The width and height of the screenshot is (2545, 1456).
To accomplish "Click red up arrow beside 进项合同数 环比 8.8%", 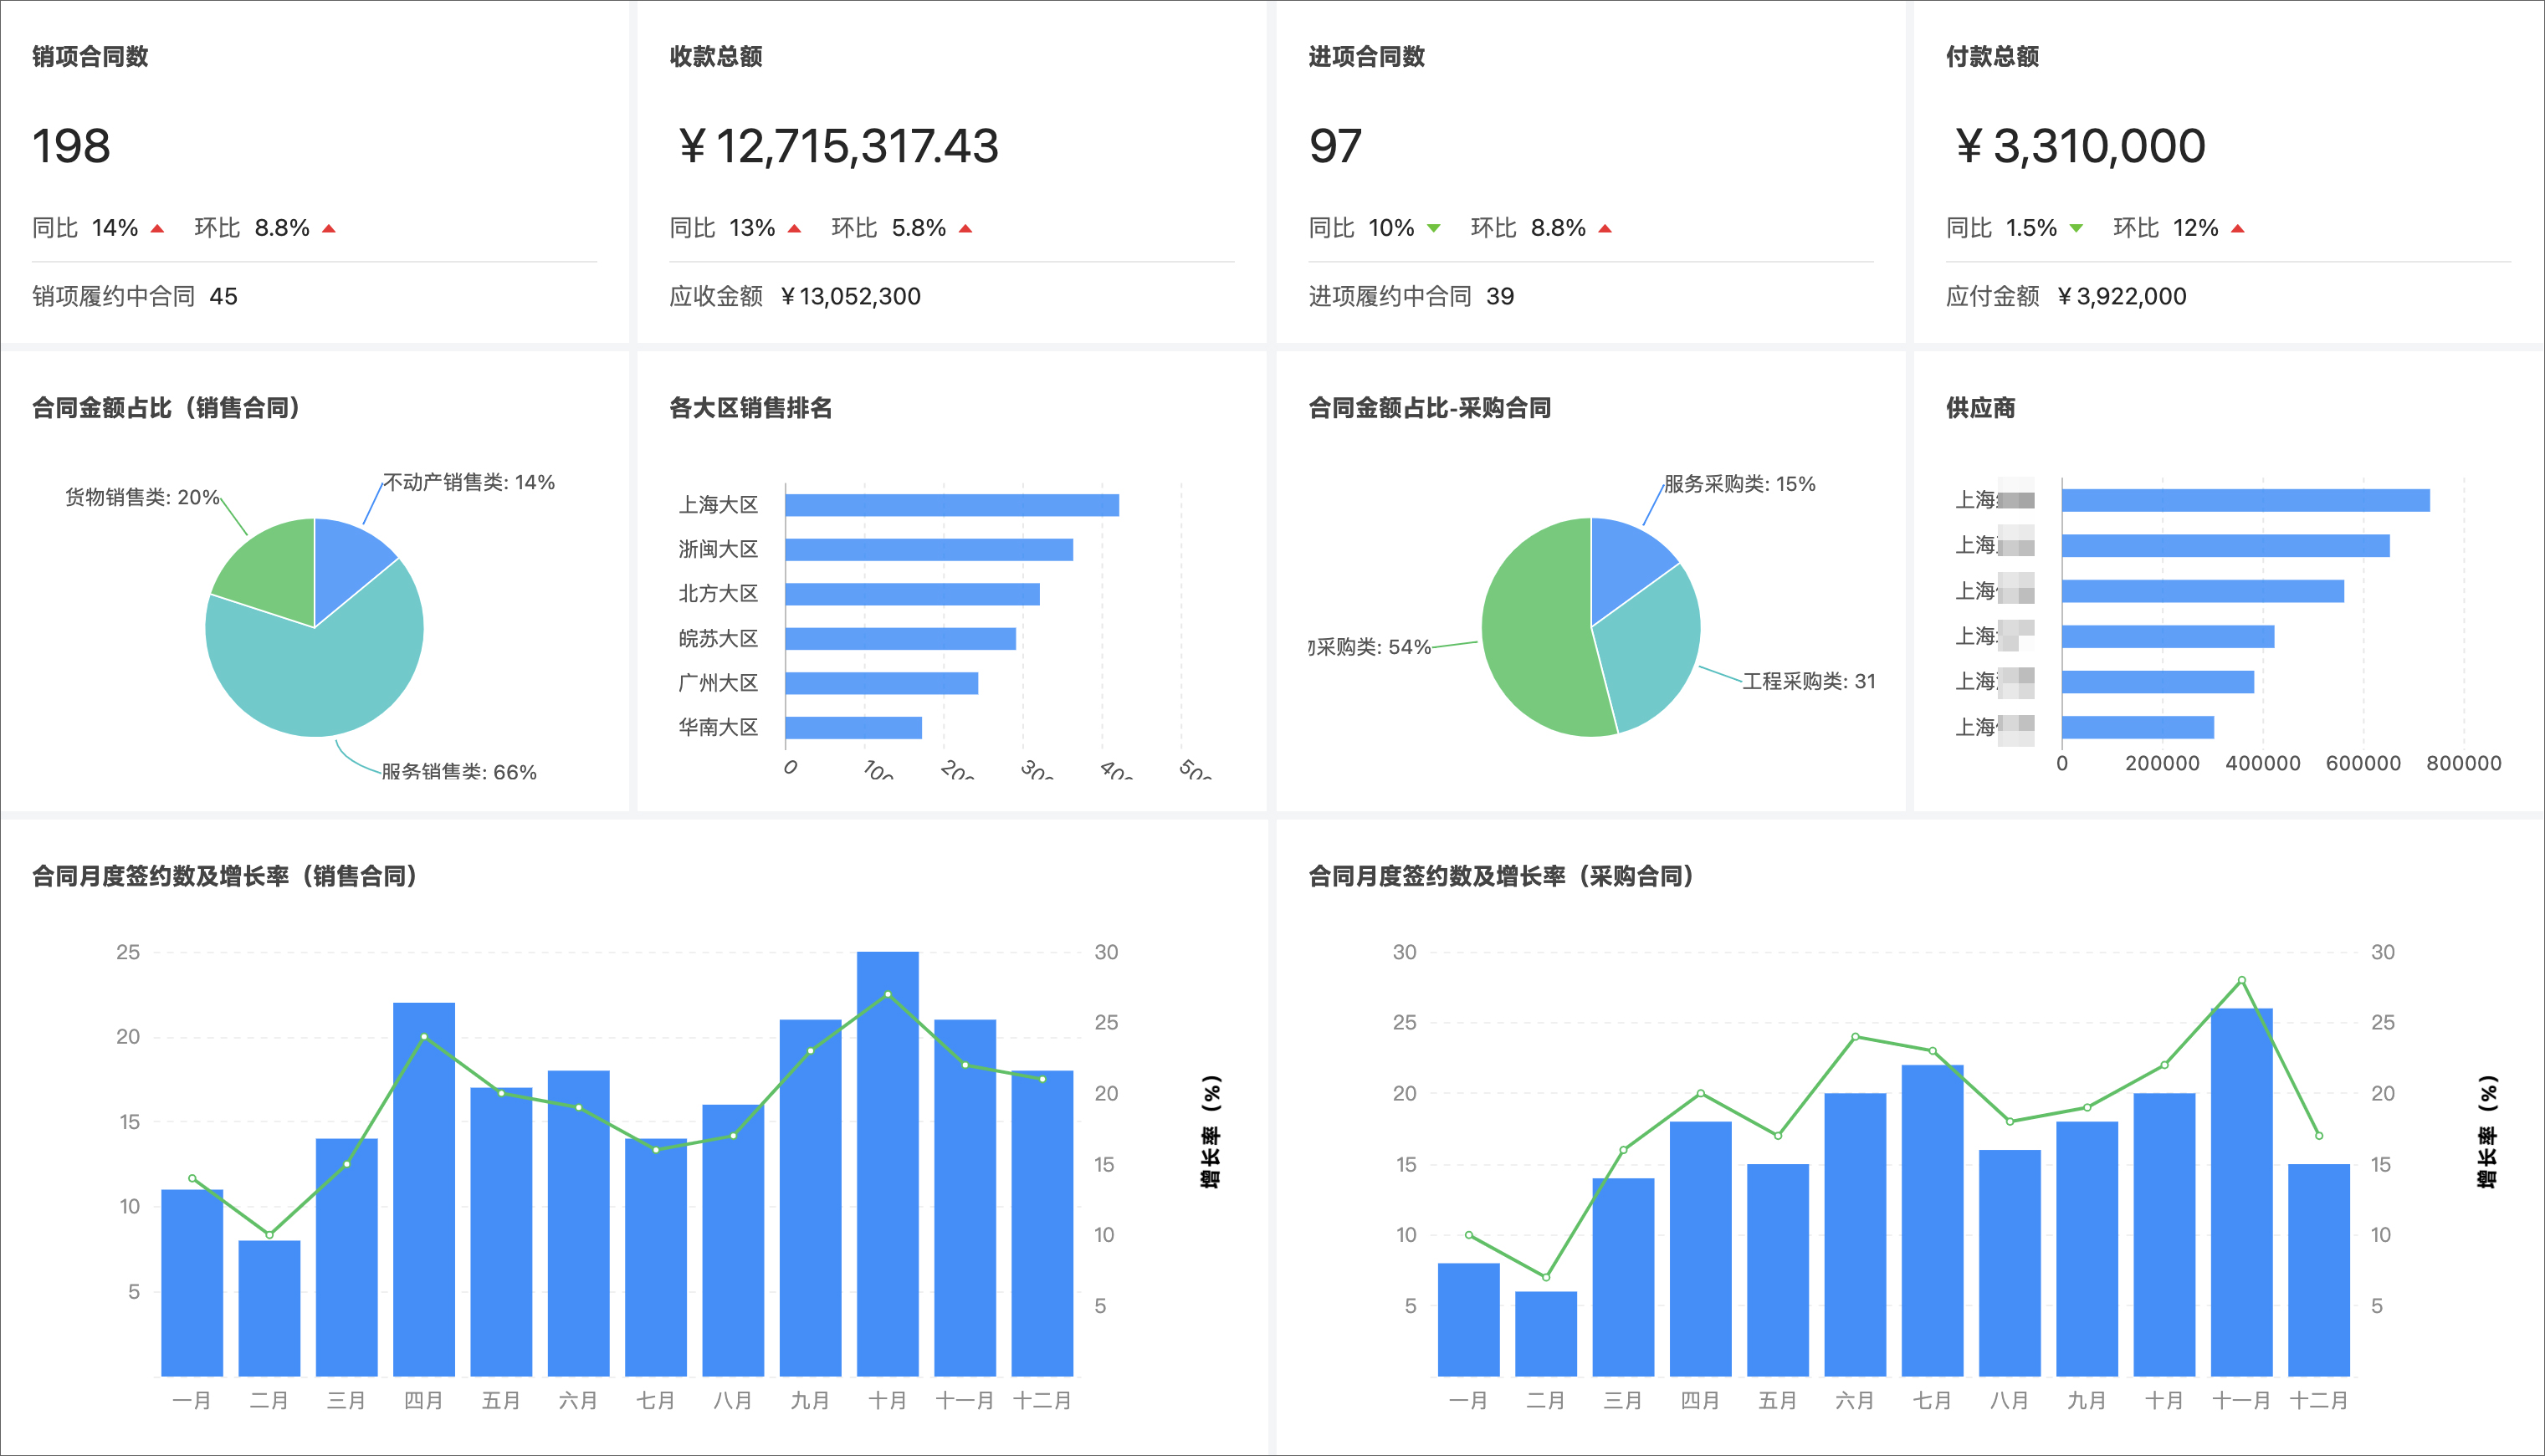I will (x=1605, y=229).
